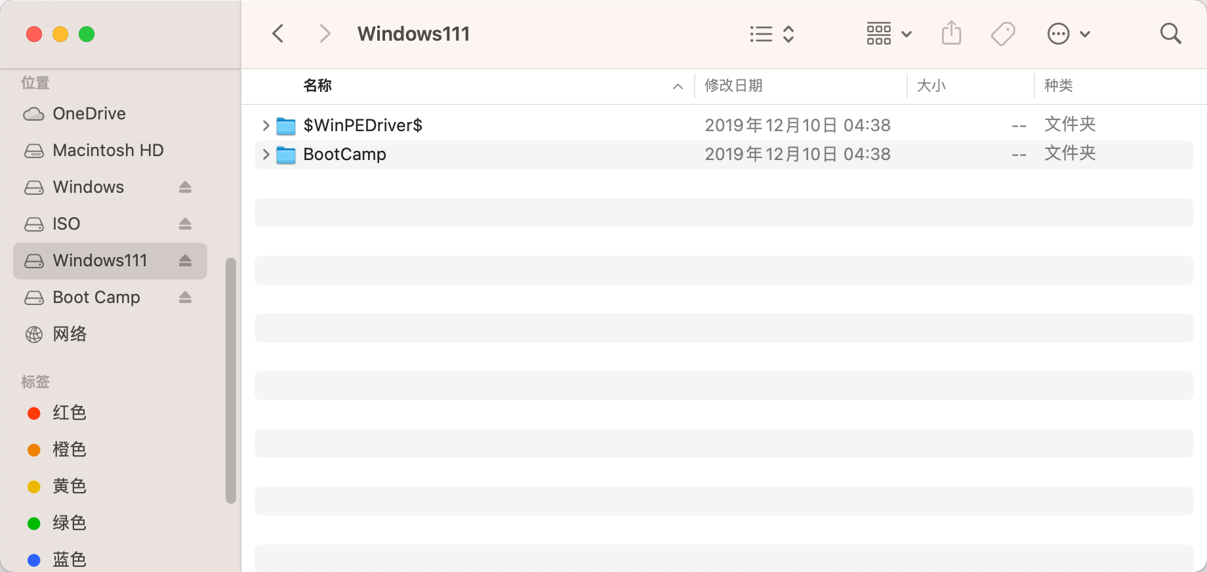Open the list view switcher
The image size is (1207, 572).
772,34
